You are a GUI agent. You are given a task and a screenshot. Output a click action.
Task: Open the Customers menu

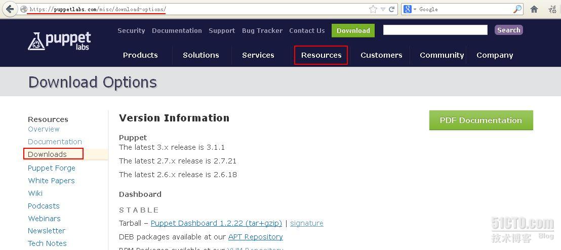tap(381, 55)
